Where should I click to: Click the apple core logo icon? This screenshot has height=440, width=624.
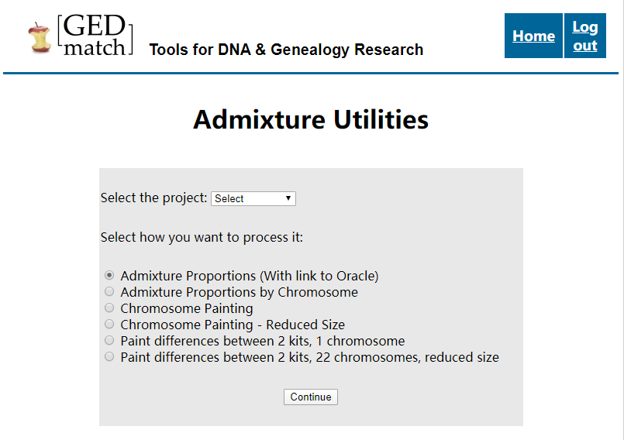40,37
